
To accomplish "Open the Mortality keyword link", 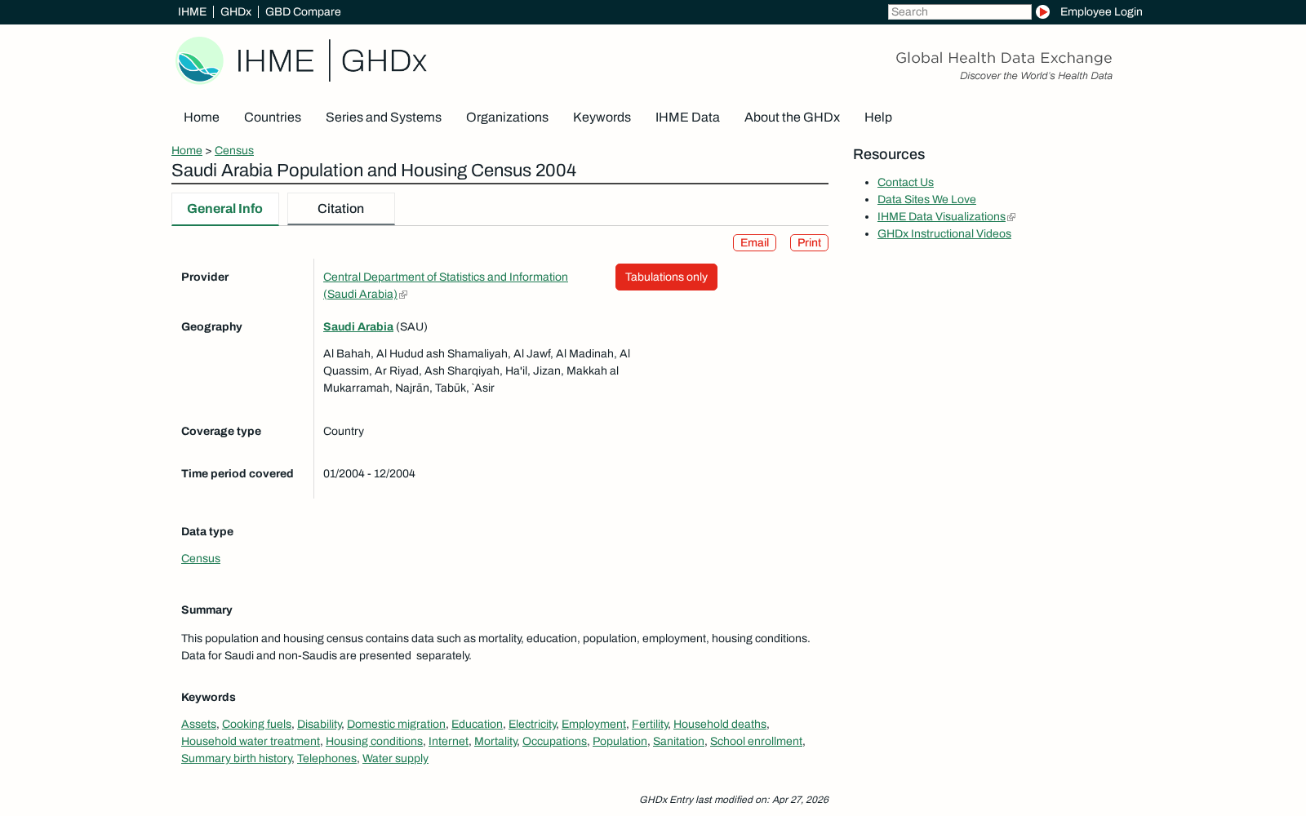I will pyautogui.click(x=495, y=741).
